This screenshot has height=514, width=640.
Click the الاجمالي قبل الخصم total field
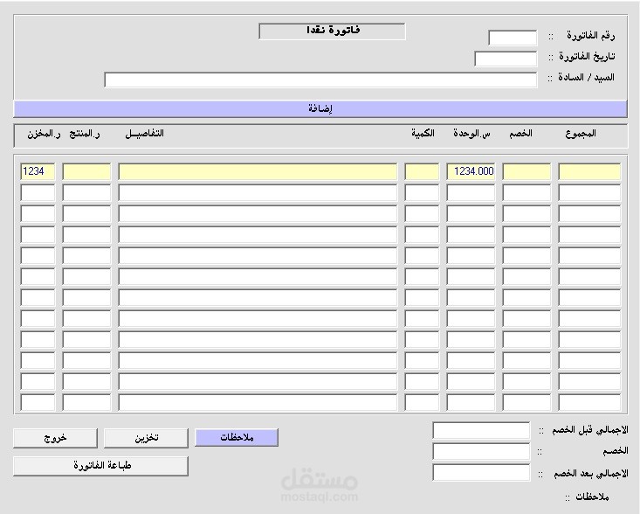[x=481, y=431]
